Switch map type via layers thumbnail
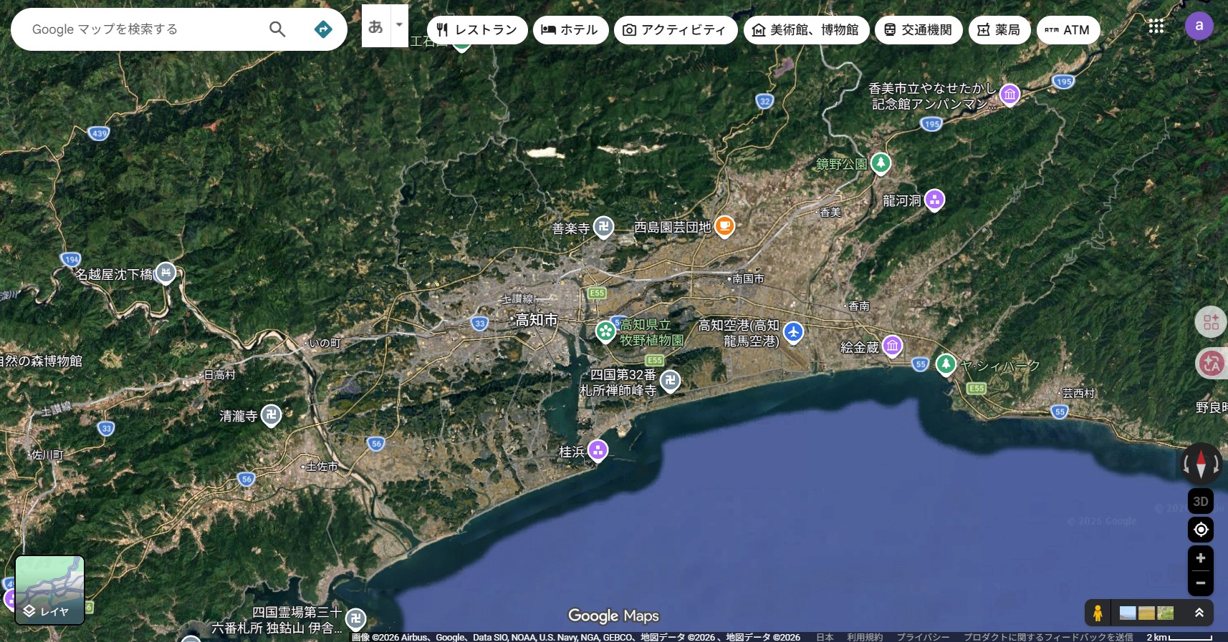Screen dimensions: 1228x642 [x=50, y=590]
